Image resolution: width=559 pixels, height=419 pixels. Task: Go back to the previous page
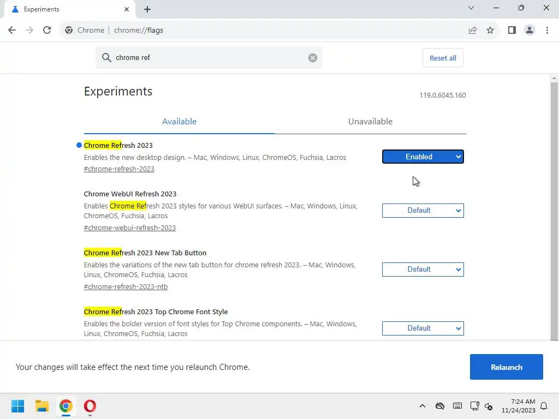12,31
